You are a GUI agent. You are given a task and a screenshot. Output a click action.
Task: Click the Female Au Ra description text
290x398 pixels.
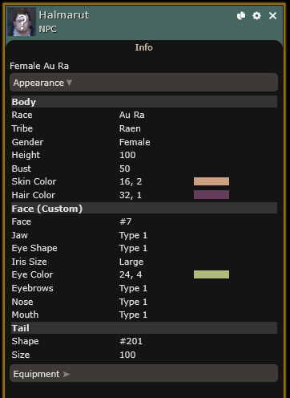click(39, 66)
